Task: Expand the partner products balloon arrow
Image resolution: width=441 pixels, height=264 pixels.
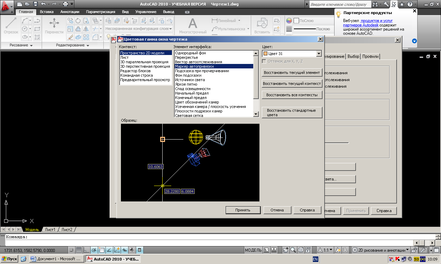Action: pos(414,41)
